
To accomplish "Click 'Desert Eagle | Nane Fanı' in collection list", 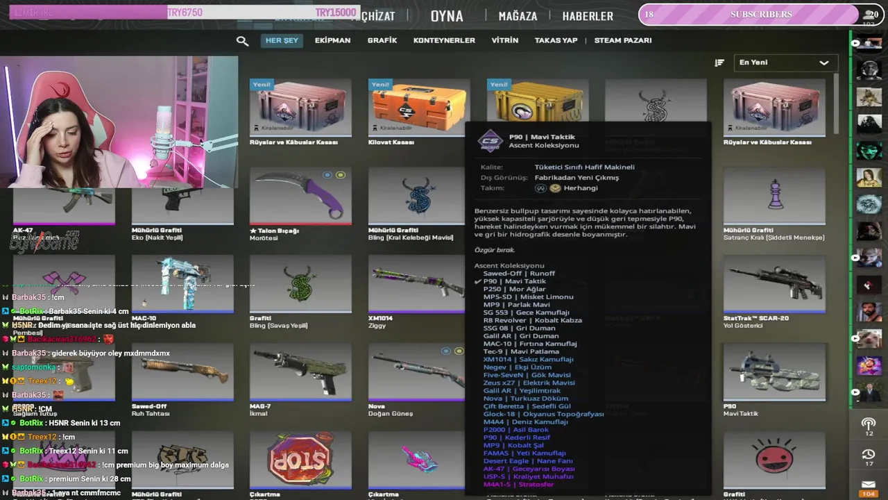I will (527, 461).
